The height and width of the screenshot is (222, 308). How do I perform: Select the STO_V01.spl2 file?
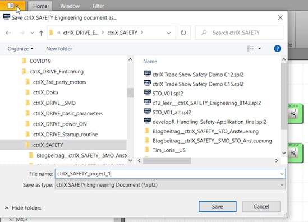coord(168,94)
